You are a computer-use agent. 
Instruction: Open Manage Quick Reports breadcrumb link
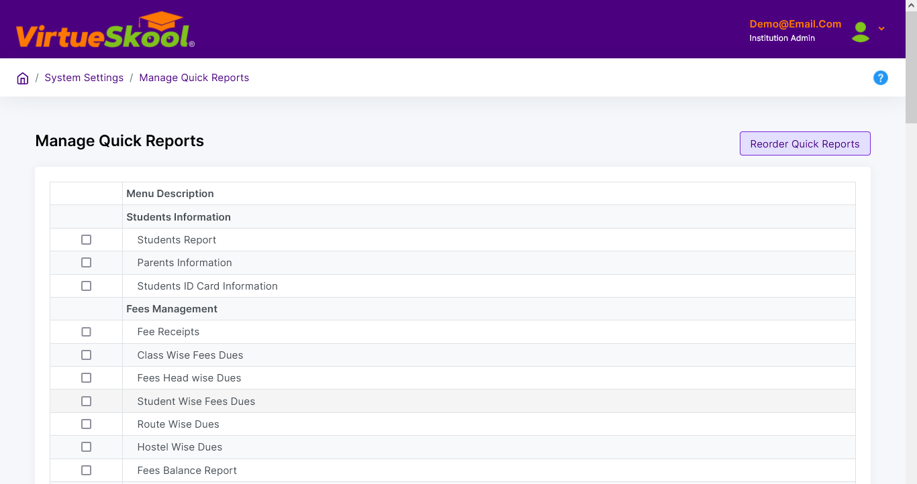194,78
